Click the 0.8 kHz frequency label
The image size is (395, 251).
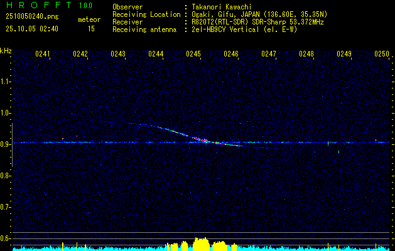tap(5, 176)
